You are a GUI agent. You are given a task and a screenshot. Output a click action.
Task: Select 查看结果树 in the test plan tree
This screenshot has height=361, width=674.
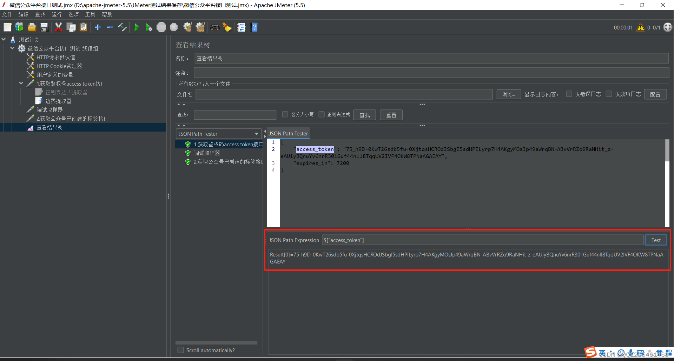pyautogui.click(x=49, y=127)
